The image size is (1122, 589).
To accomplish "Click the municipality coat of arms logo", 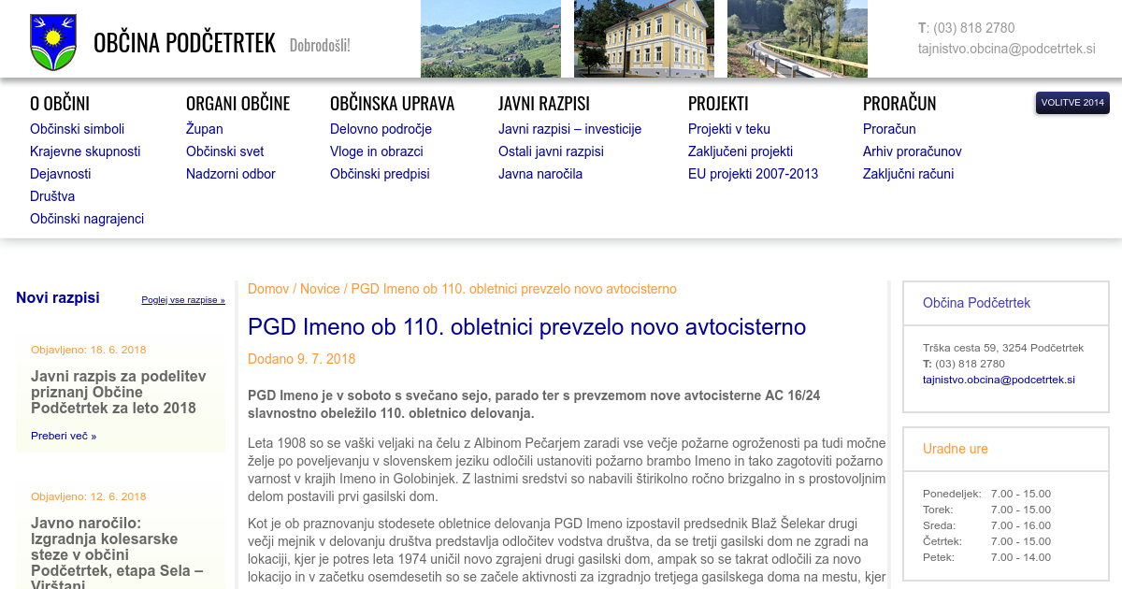I will click(52, 42).
